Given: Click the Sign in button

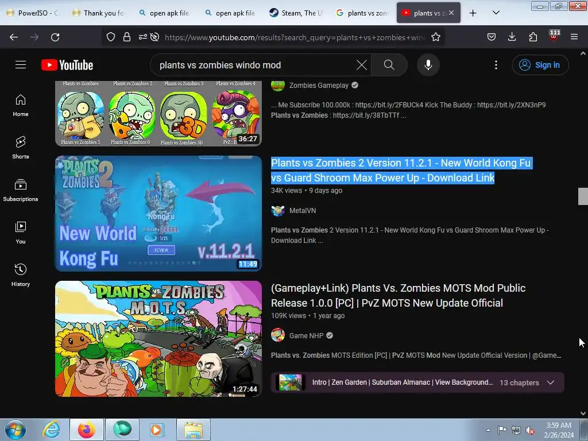Looking at the screenshot, I should (540, 65).
